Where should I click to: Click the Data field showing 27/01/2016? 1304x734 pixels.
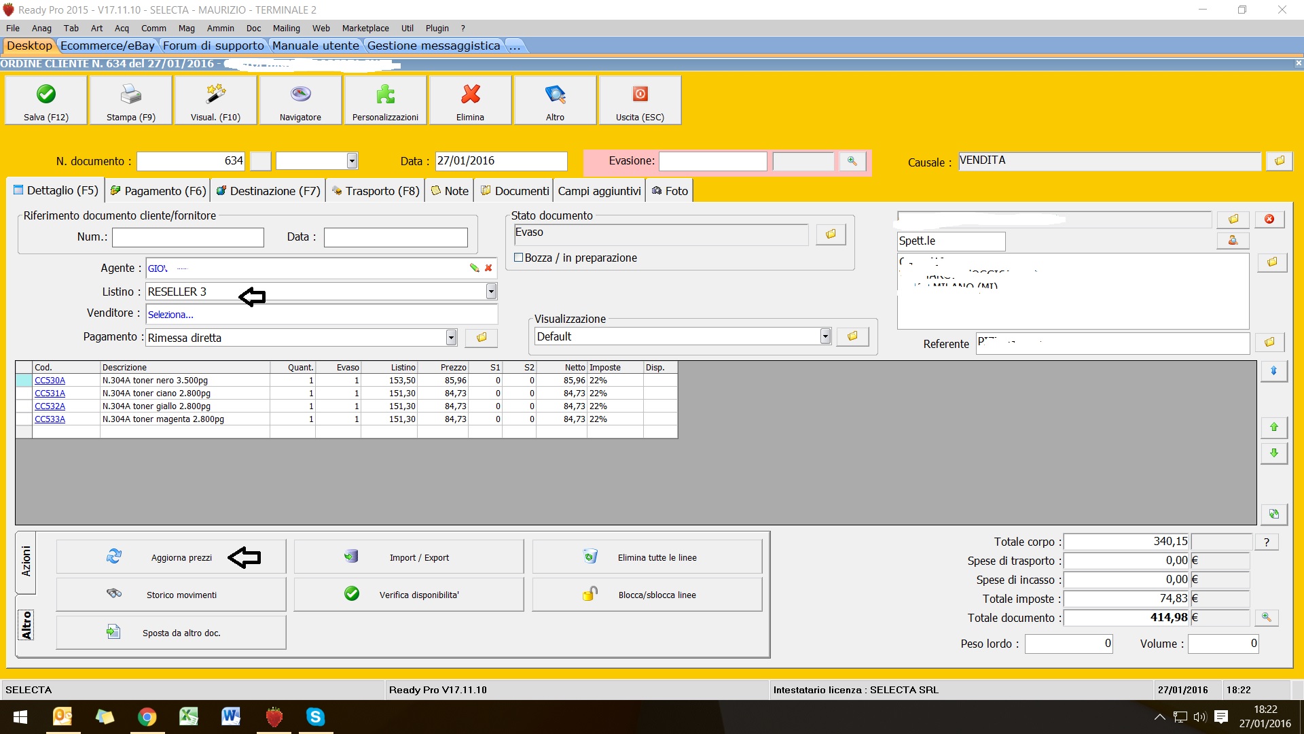point(501,161)
